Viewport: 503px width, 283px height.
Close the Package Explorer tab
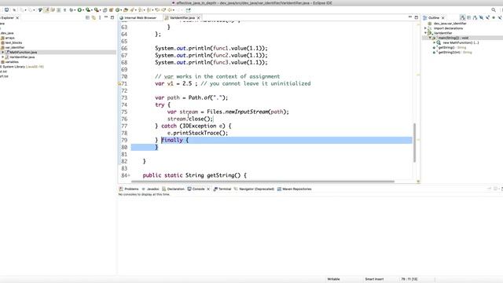point(17,17)
